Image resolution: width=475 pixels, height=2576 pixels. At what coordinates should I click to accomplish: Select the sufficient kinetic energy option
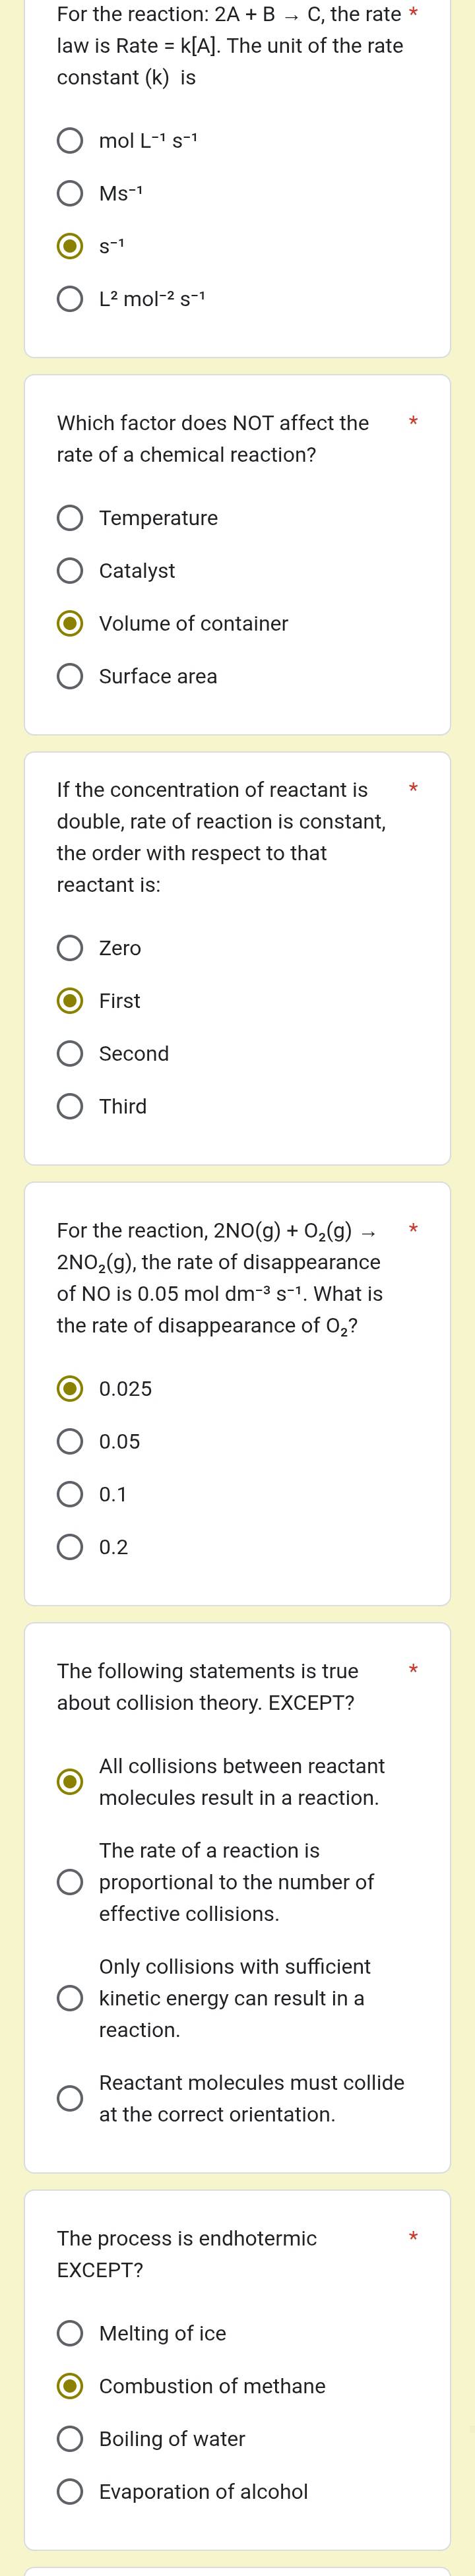tap(70, 1998)
